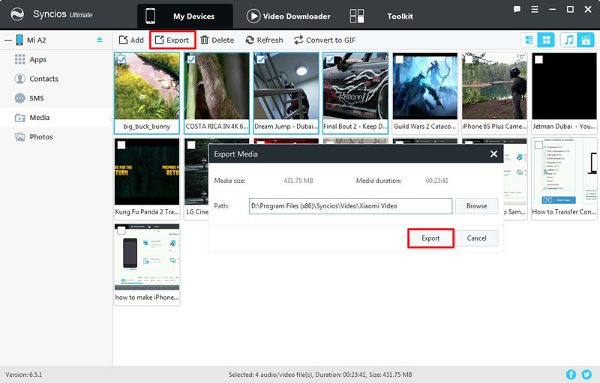Image resolution: width=600 pixels, height=383 pixels.
Task: Collapse the Mi A2 device tree
Action: point(8,40)
